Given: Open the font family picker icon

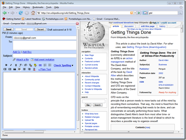Looking at the screenshot, I should (21, 65).
